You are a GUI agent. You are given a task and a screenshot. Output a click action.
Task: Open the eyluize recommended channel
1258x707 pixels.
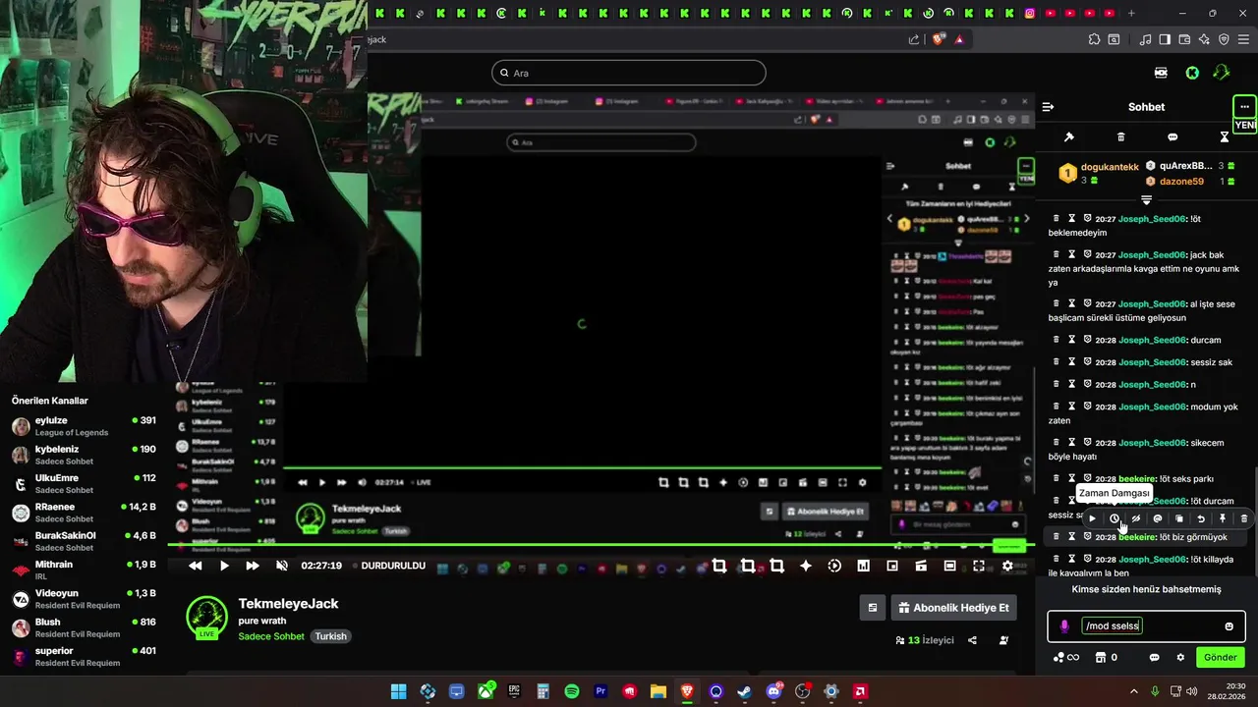[x=84, y=426]
